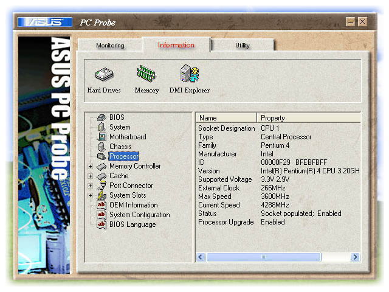Click the System Slots card icon
The height and width of the screenshot is (292, 389).
102,195
